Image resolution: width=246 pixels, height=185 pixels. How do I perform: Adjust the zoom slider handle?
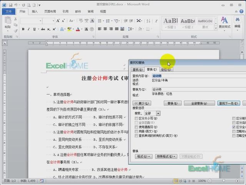(x=224, y=181)
